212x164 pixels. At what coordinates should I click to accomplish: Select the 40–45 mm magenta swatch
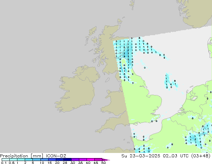click(x=91, y=160)
